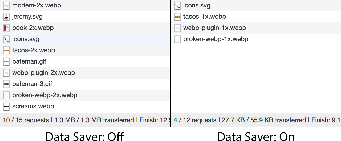Click the book-2x.webp thumbnail icon
The height and width of the screenshot is (141, 341).
click(6, 28)
